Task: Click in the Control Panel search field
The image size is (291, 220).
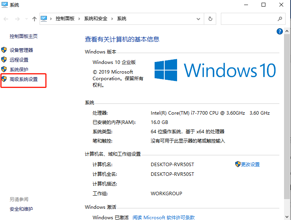Action: point(248,19)
